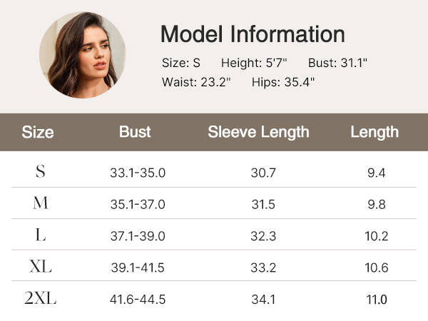Select the S size row label
Viewport: 428px width, 321px height.
40,172
